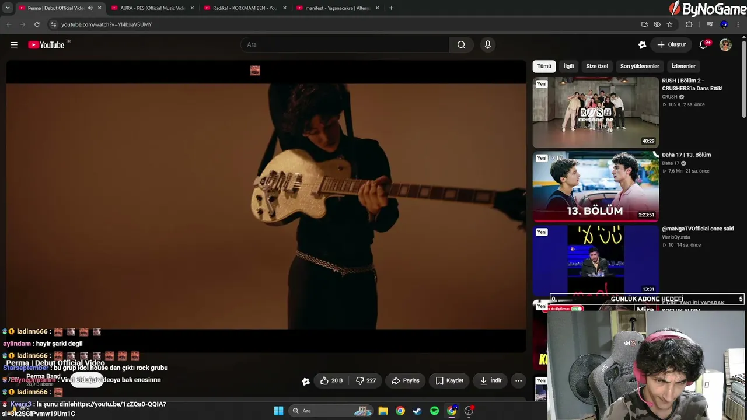Screen dimensions: 747x420
Task: Close the AURA - PES tab
Action: [x=192, y=8]
